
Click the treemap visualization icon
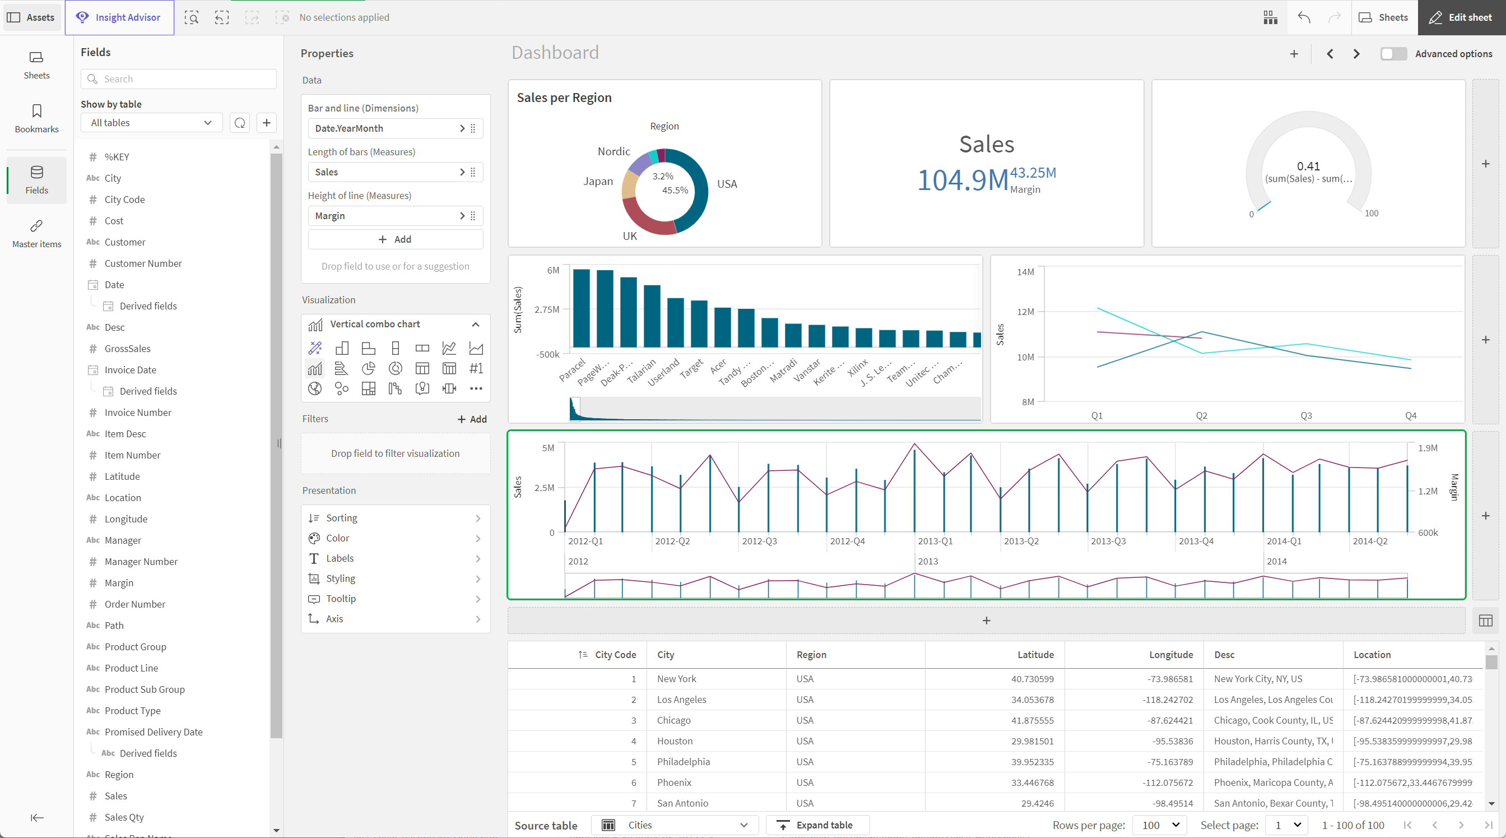click(368, 388)
